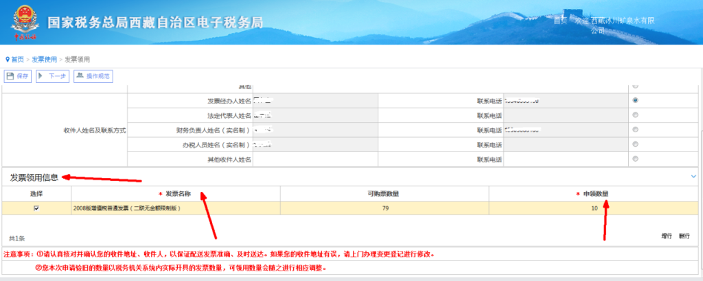Collapse the 发票领用信息 section chevron

coord(693,177)
